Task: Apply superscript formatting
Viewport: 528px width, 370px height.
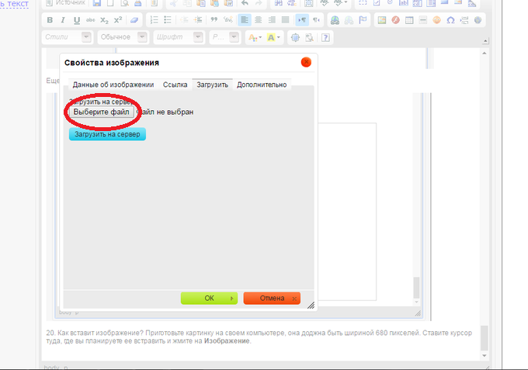Action: 118,20
